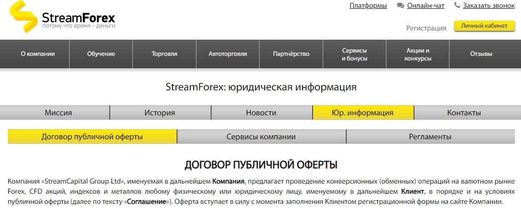Select the Договор публичной оферты sub-tab
The image size is (521, 214).
(x=92, y=137)
